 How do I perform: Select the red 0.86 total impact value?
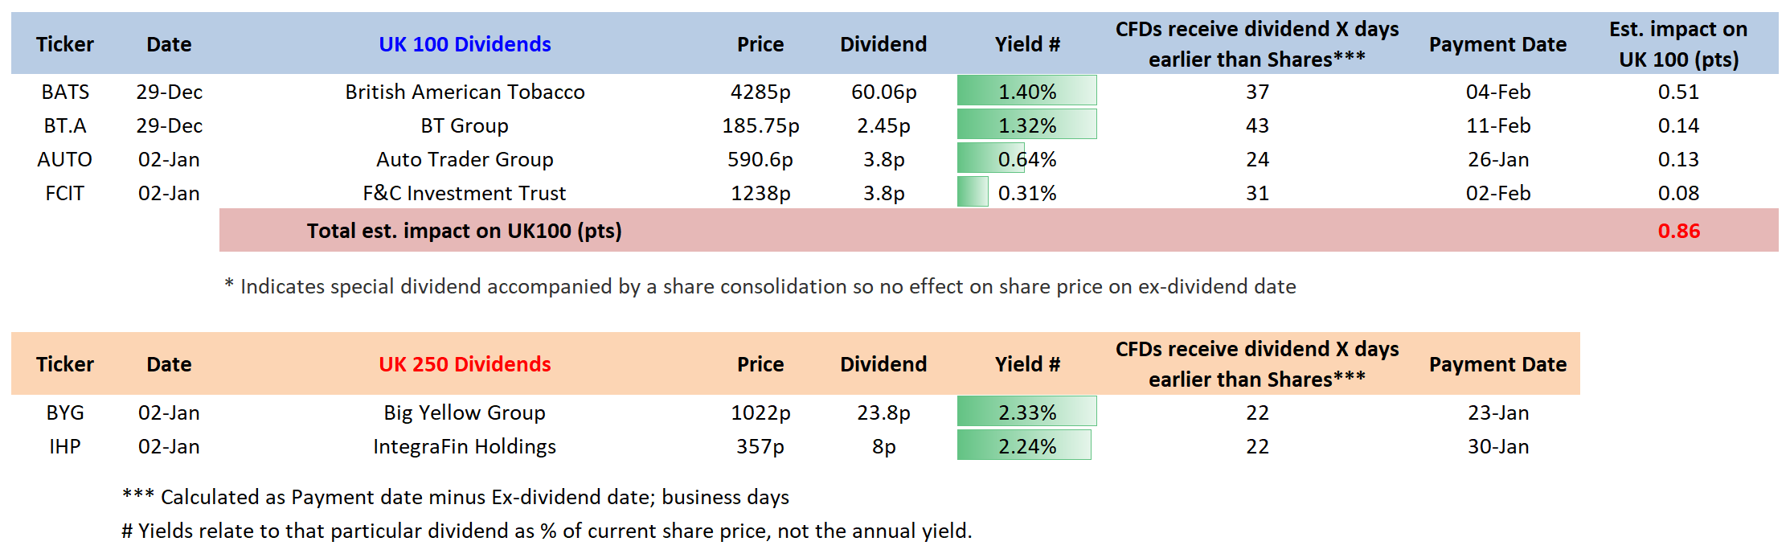pyautogui.click(x=1678, y=231)
